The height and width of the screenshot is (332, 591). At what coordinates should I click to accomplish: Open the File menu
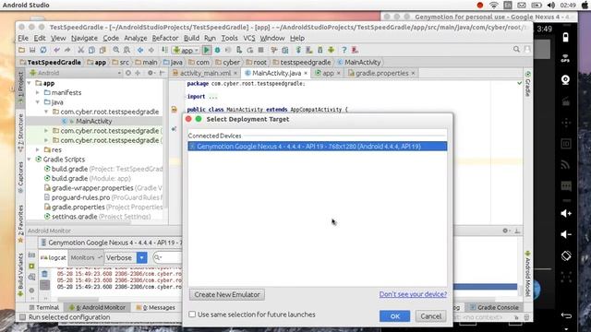pos(23,38)
